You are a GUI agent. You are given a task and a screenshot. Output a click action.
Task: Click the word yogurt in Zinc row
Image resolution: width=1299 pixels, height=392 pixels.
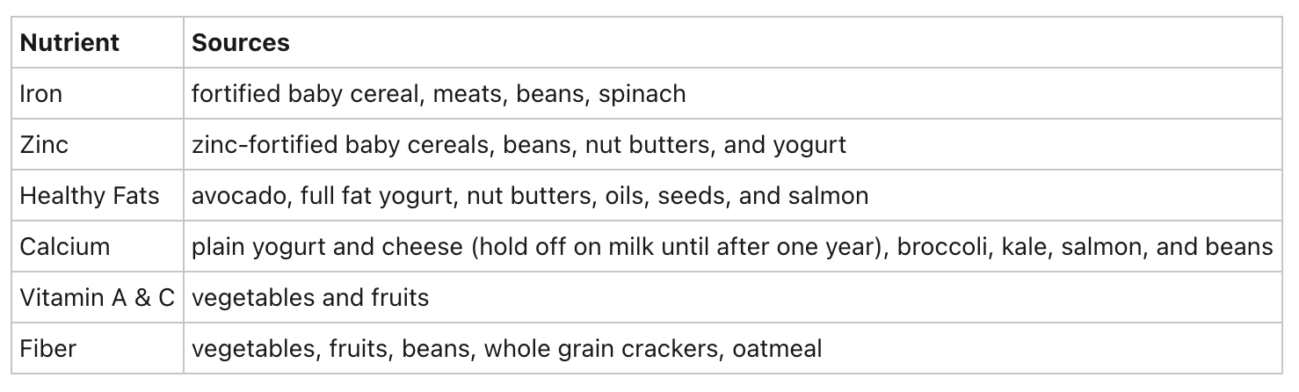click(809, 145)
